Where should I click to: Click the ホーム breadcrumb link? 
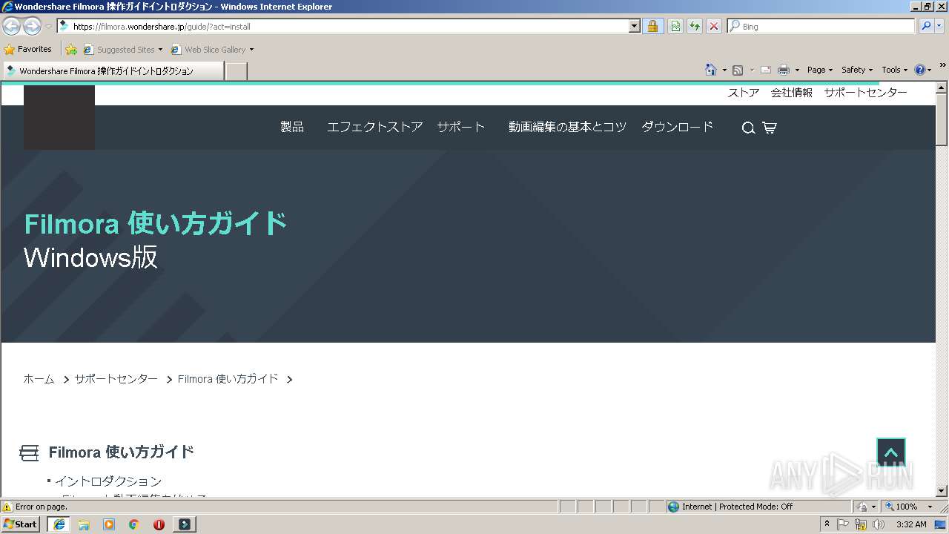point(39,379)
